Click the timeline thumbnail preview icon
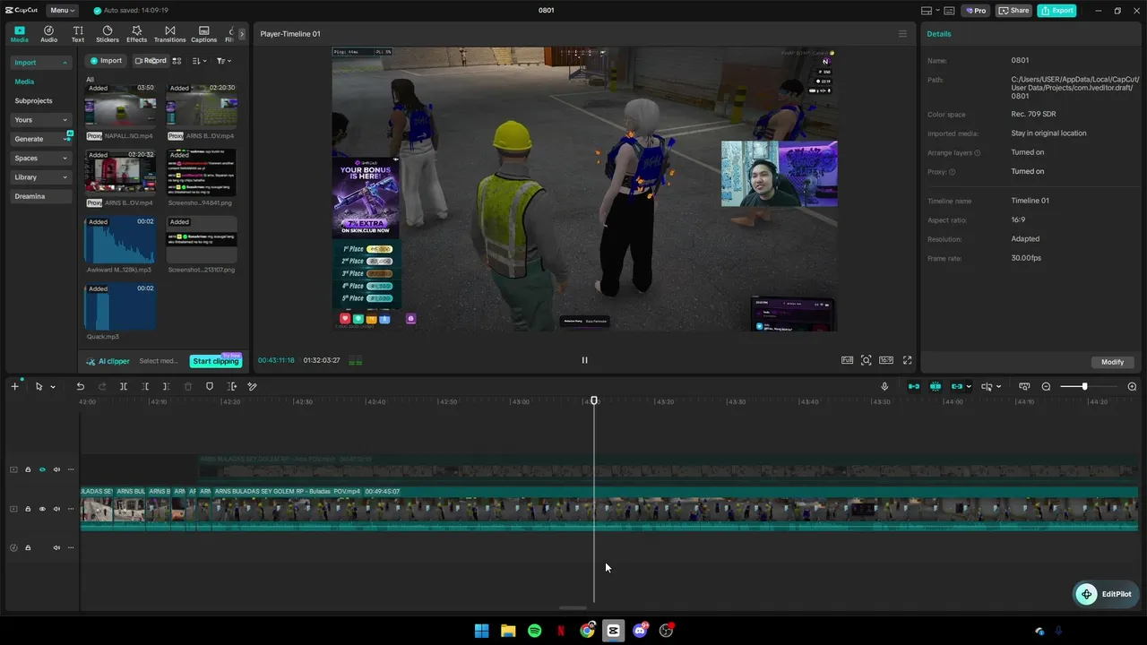The width and height of the screenshot is (1147, 645). (1024, 386)
